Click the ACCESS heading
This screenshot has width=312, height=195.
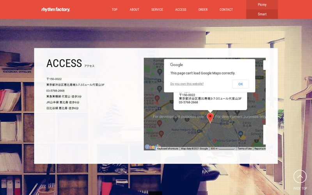tap(64, 63)
